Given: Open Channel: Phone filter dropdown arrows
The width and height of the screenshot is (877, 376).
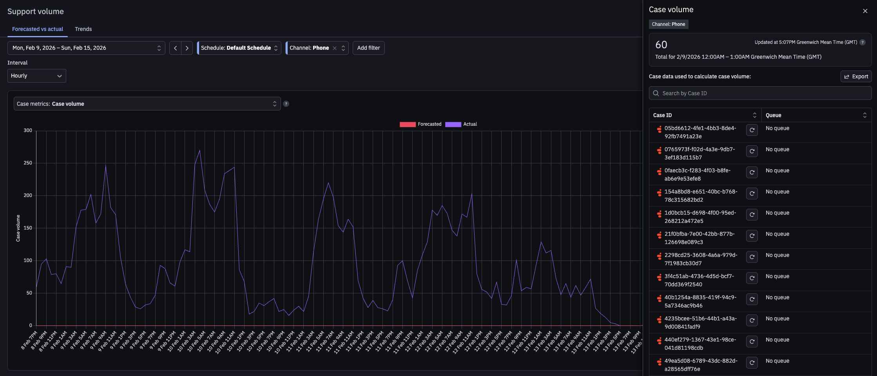Looking at the screenshot, I should pyautogui.click(x=343, y=48).
